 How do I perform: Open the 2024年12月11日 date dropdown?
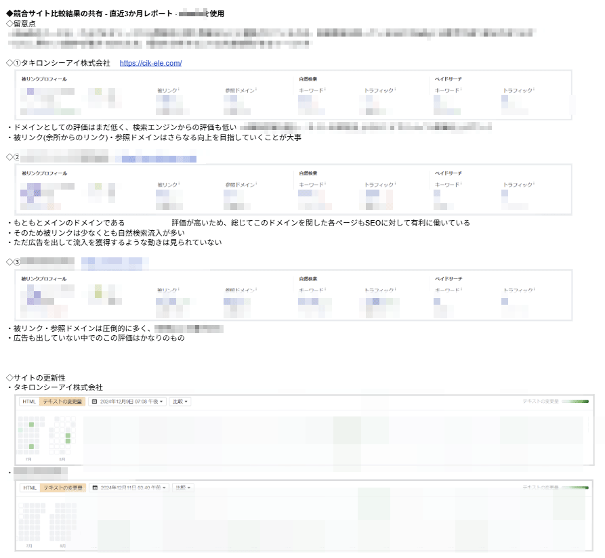coord(133,486)
